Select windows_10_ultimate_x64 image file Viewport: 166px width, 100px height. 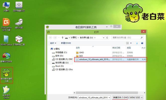coord(111,59)
